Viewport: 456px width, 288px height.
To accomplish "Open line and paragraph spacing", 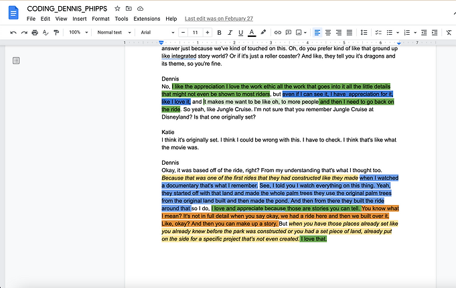I will [x=364, y=33].
